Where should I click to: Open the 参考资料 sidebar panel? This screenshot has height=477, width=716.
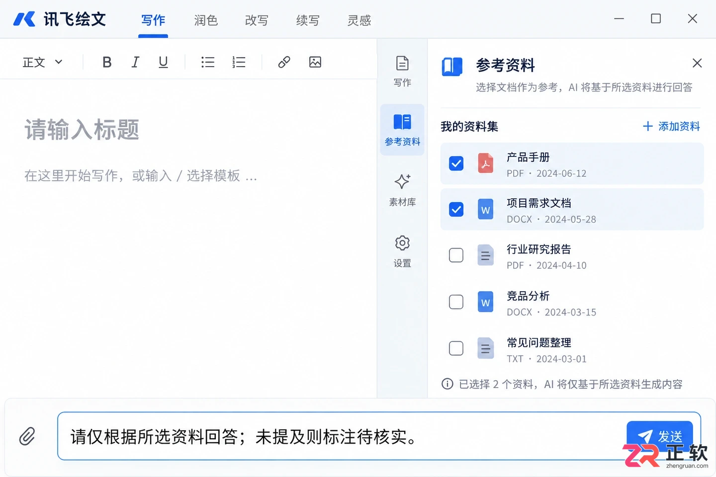402,130
